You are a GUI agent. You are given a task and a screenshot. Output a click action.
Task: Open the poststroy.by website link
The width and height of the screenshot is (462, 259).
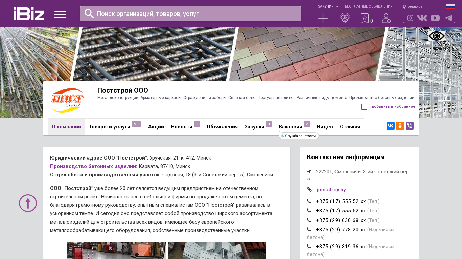(331, 190)
